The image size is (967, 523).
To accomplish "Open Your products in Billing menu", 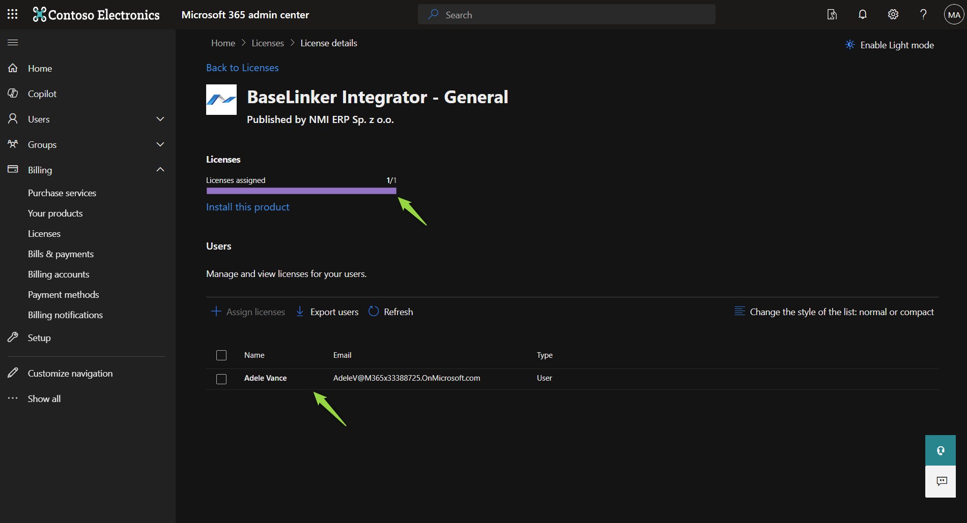I will 55,213.
